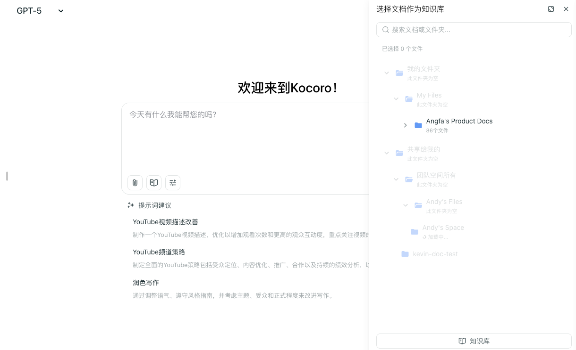The height and width of the screenshot is (350, 576).
Task: Expand the knowledge panel to fullscreen
Action: 551,9
